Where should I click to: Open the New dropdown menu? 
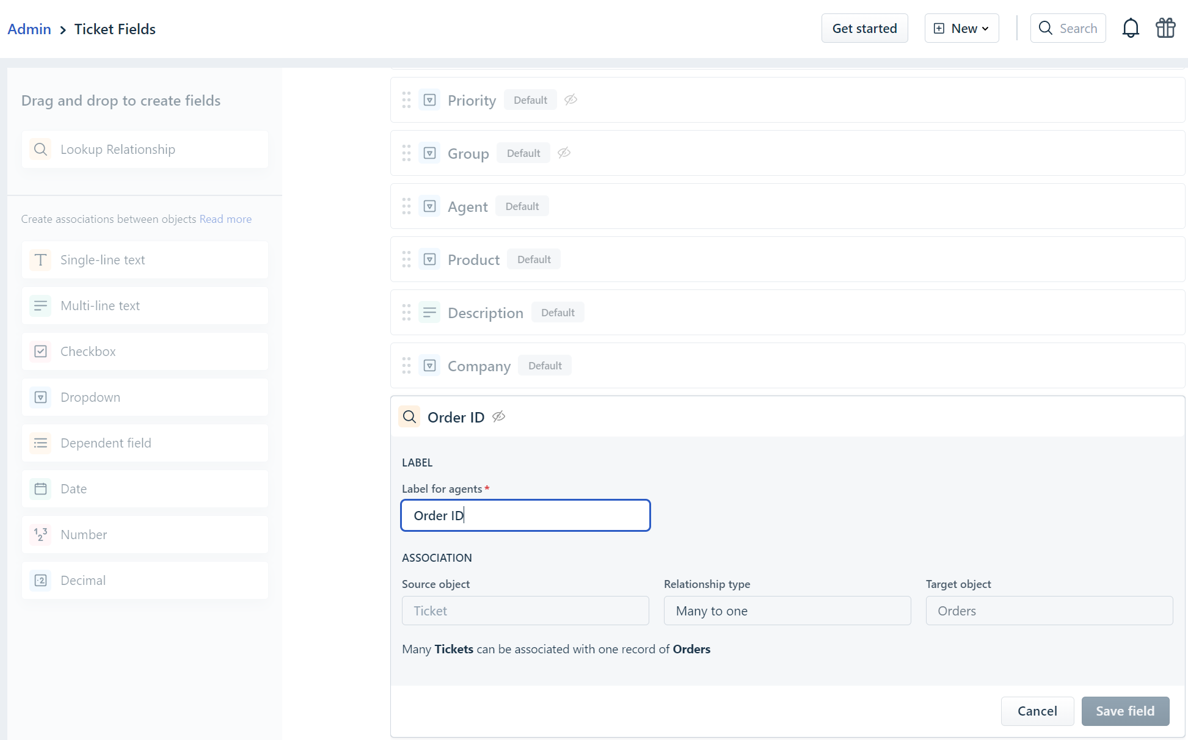click(961, 28)
